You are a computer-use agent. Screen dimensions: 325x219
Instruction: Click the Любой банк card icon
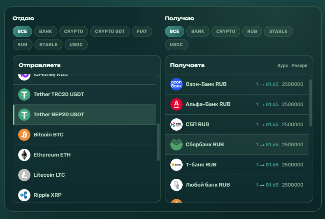176,185
